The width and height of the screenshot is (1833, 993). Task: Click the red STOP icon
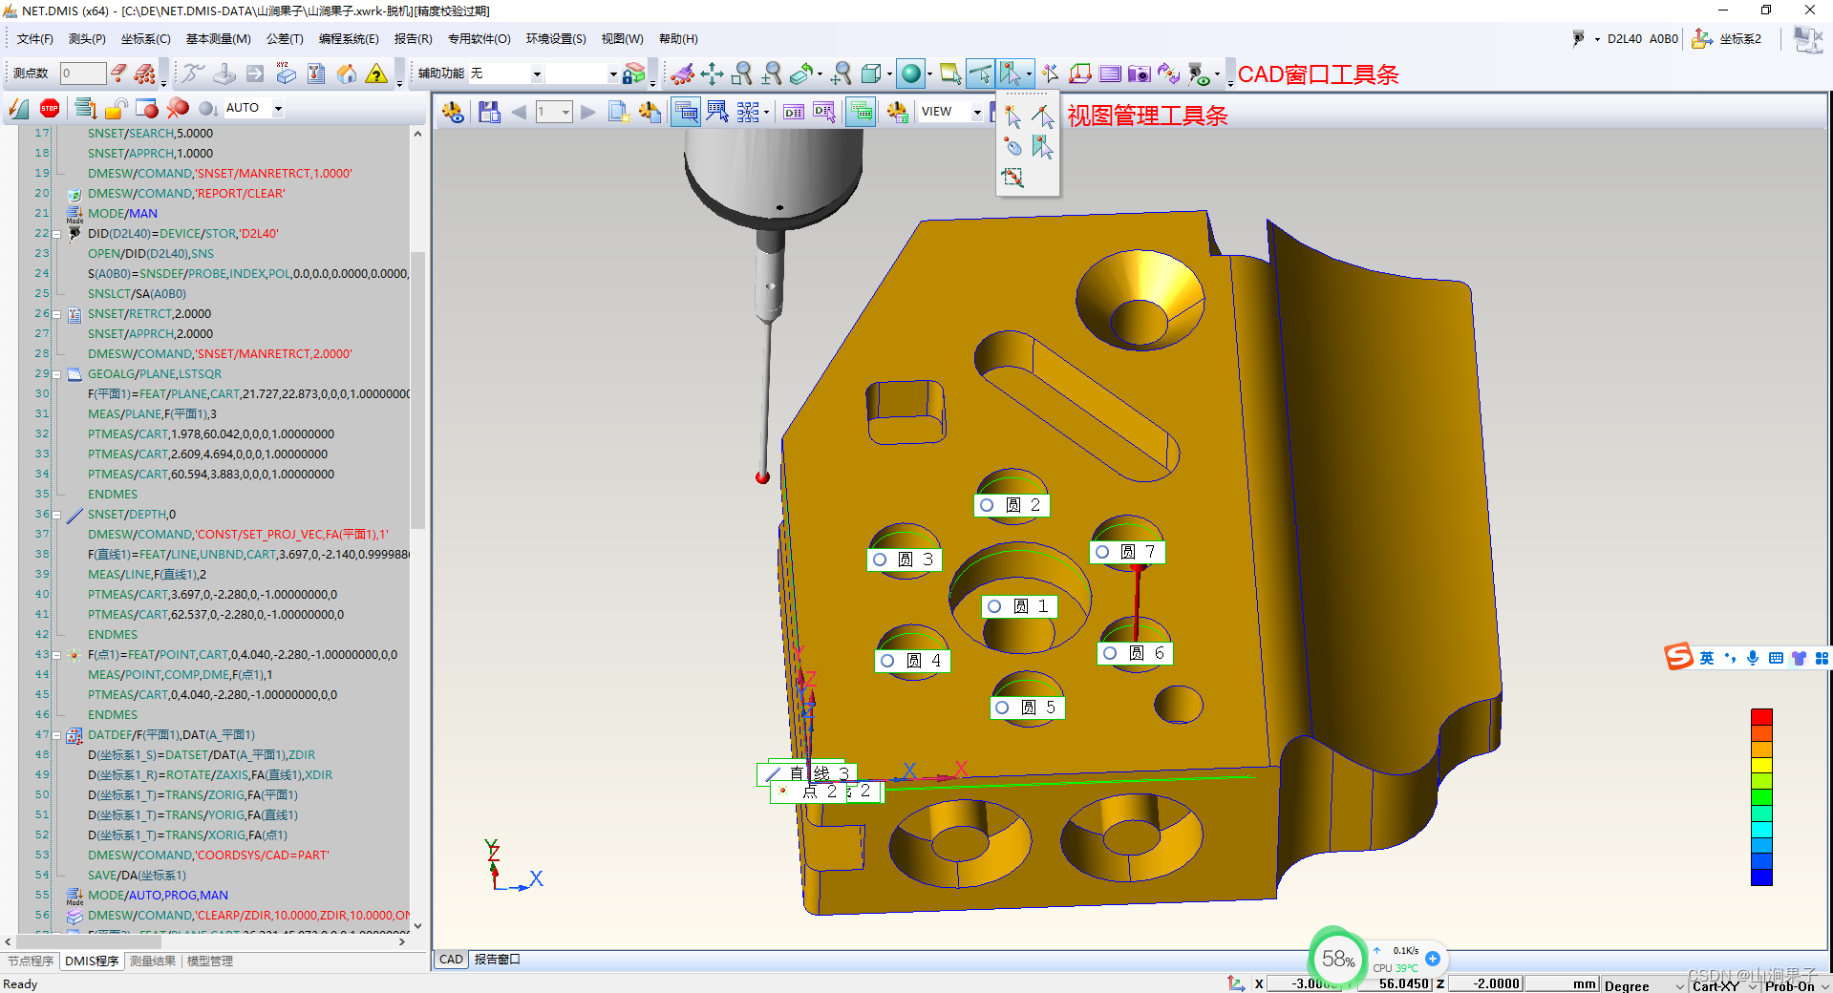click(x=50, y=109)
